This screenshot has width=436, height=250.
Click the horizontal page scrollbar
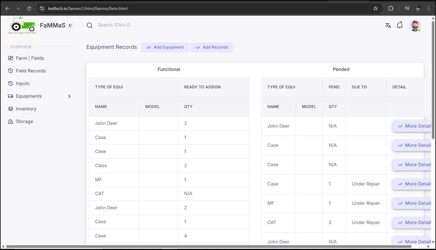[208, 246]
